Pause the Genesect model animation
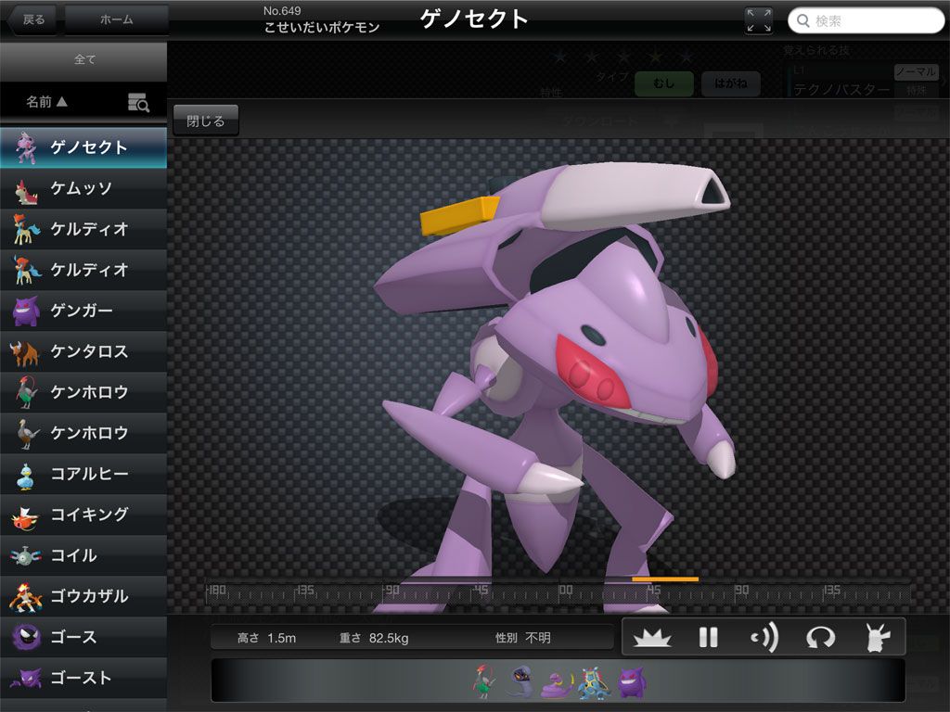This screenshot has width=950, height=712. click(708, 637)
